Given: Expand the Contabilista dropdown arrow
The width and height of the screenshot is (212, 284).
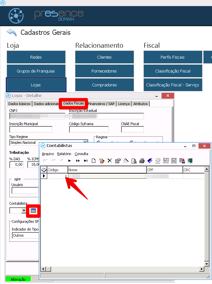Looking at the screenshot, I should [x=24, y=211].
